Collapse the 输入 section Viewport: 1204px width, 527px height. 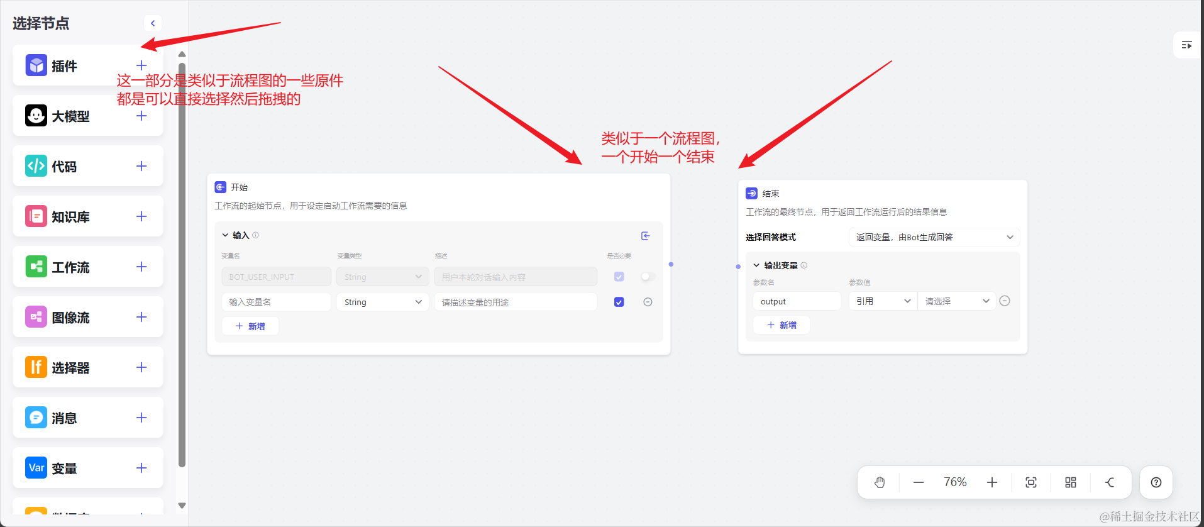pyautogui.click(x=225, y=236)
